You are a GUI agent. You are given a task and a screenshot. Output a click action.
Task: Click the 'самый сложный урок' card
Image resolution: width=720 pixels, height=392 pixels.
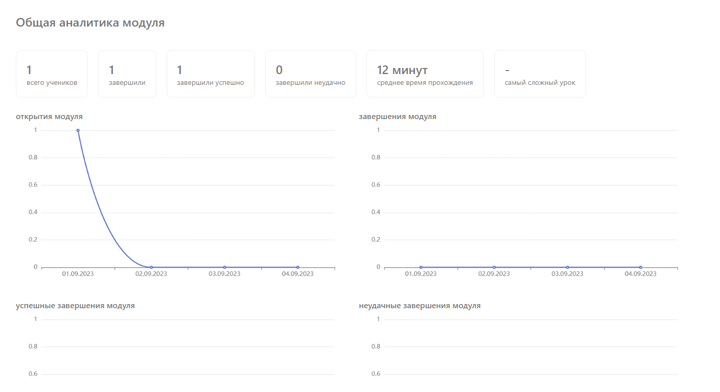click(540, 74)
